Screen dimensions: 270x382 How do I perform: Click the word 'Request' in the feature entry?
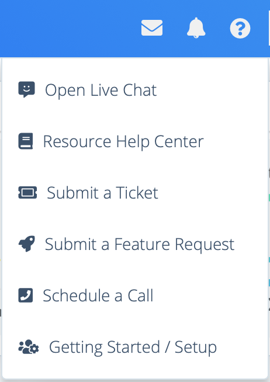point(205,245)
